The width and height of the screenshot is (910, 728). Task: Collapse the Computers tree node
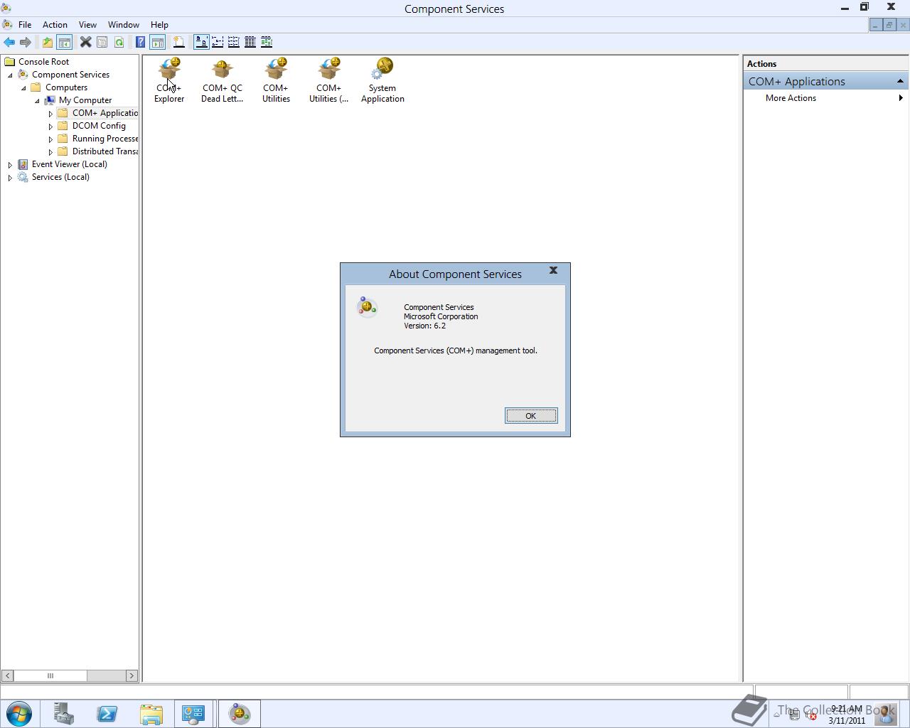24,88
